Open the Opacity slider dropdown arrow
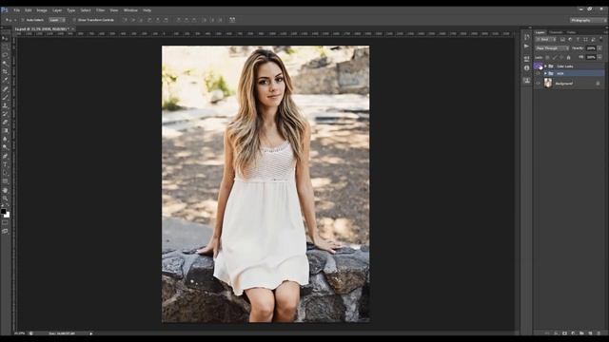Screen dimensions: 609x342 [x=599, y=48]
